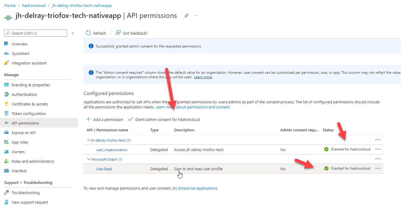Click the Status column header

click(328, 130)
